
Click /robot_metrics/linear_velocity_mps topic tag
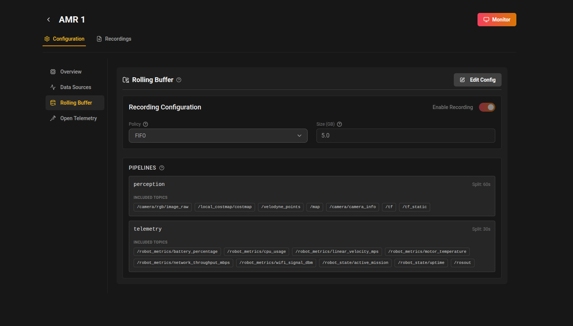pyautogui.click(x=337, y=252)
